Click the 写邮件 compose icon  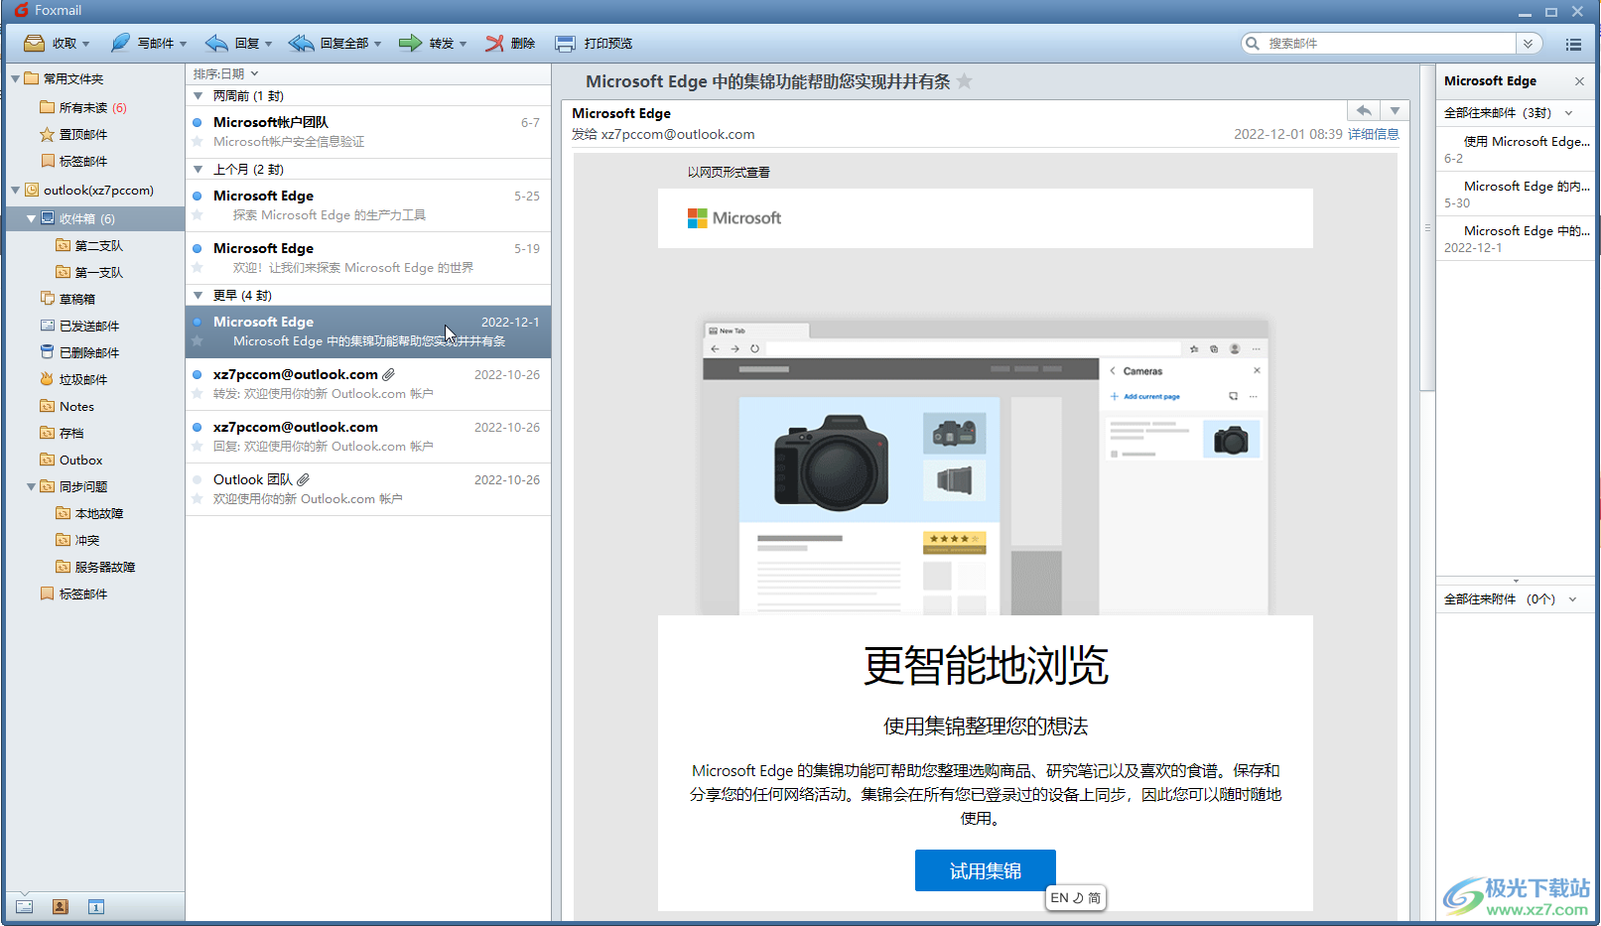pyautogui.click(x=120, y=43)
